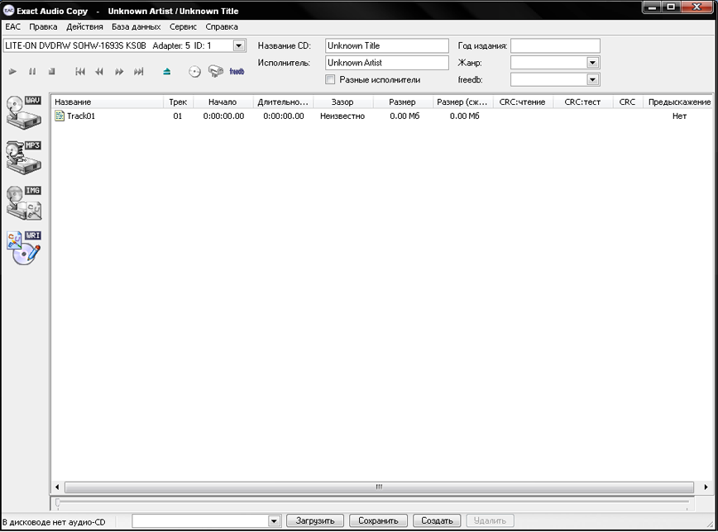The image size is (718, 532).
Task: Click the Неизвестно gap value of Track01
Action: click(342, 116)
